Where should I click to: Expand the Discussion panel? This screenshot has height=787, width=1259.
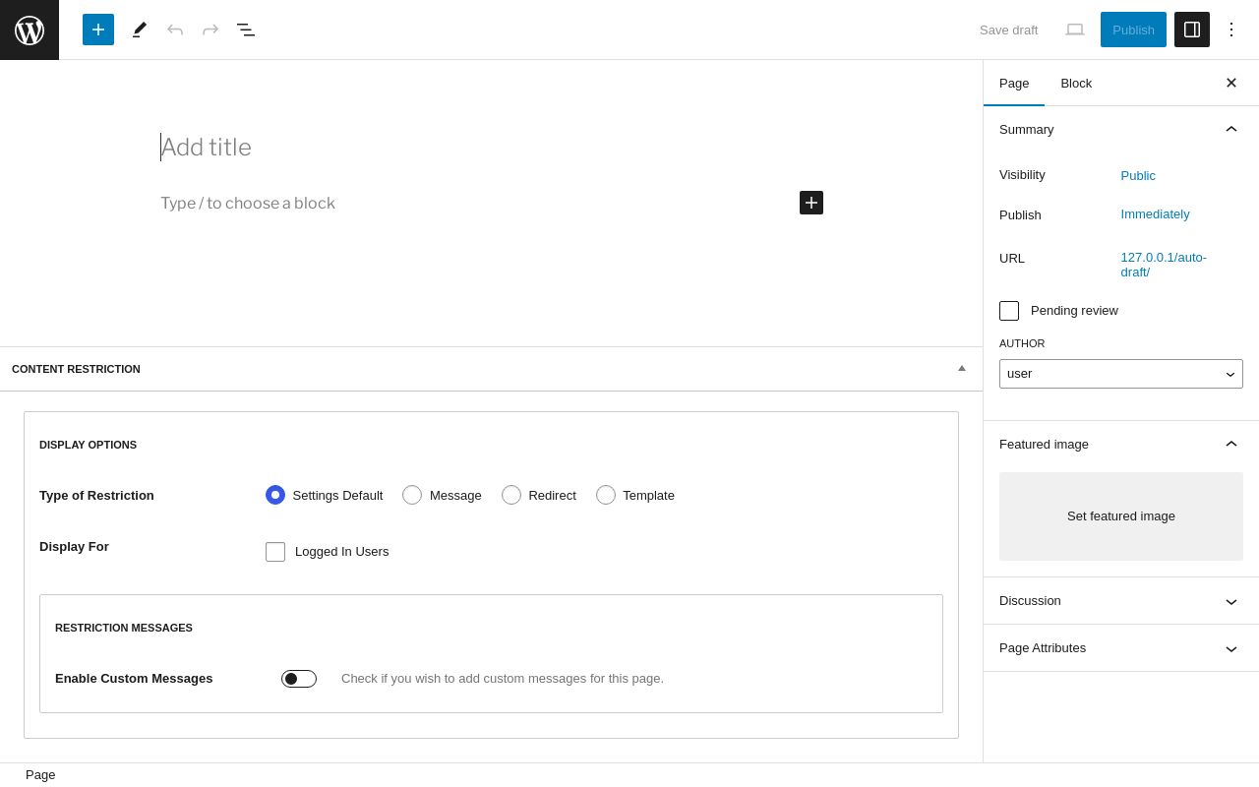tap(1121, 601)
